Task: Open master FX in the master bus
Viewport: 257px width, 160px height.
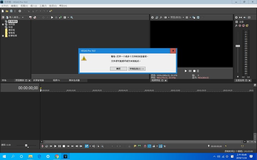Action: (x=236, y=26)
